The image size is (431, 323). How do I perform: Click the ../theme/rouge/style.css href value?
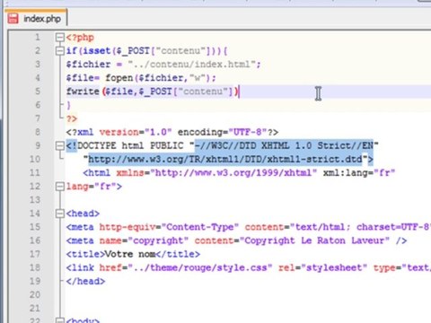[200, 267]
